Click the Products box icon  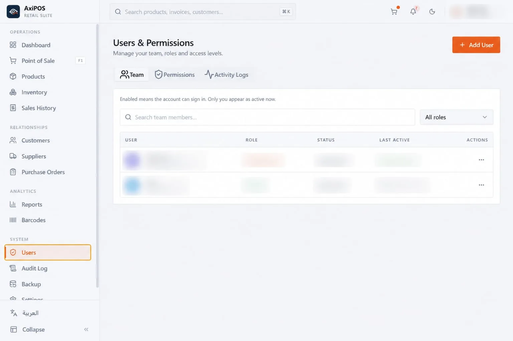coord(13,76)
